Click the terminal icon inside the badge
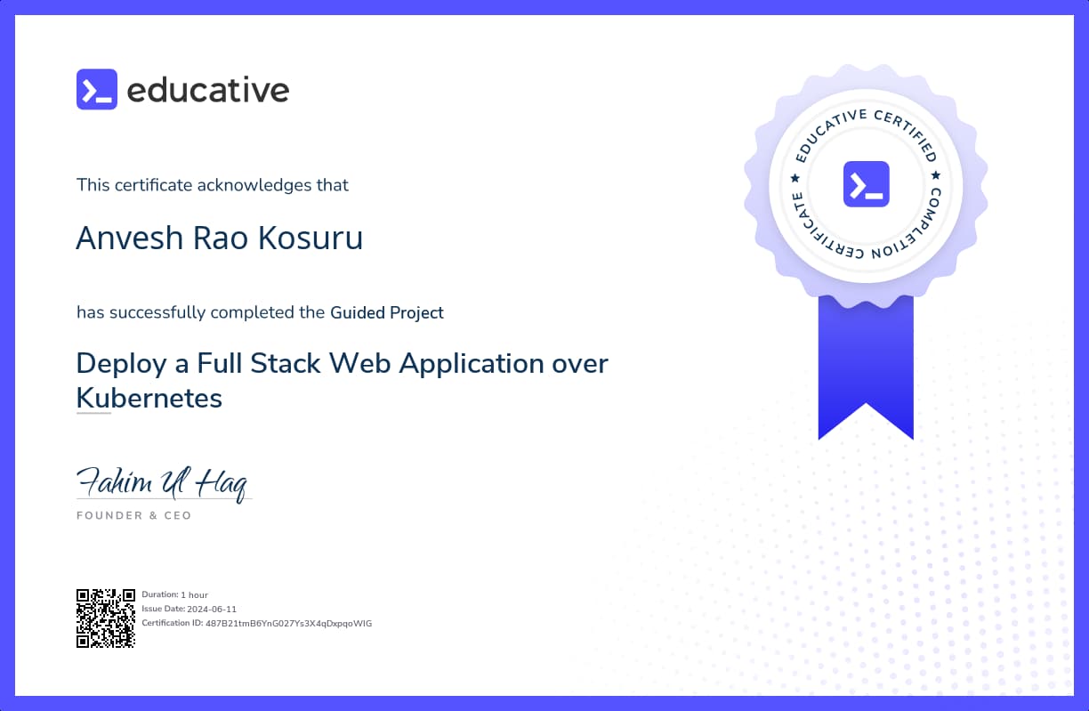 click(x=866, y=184)
